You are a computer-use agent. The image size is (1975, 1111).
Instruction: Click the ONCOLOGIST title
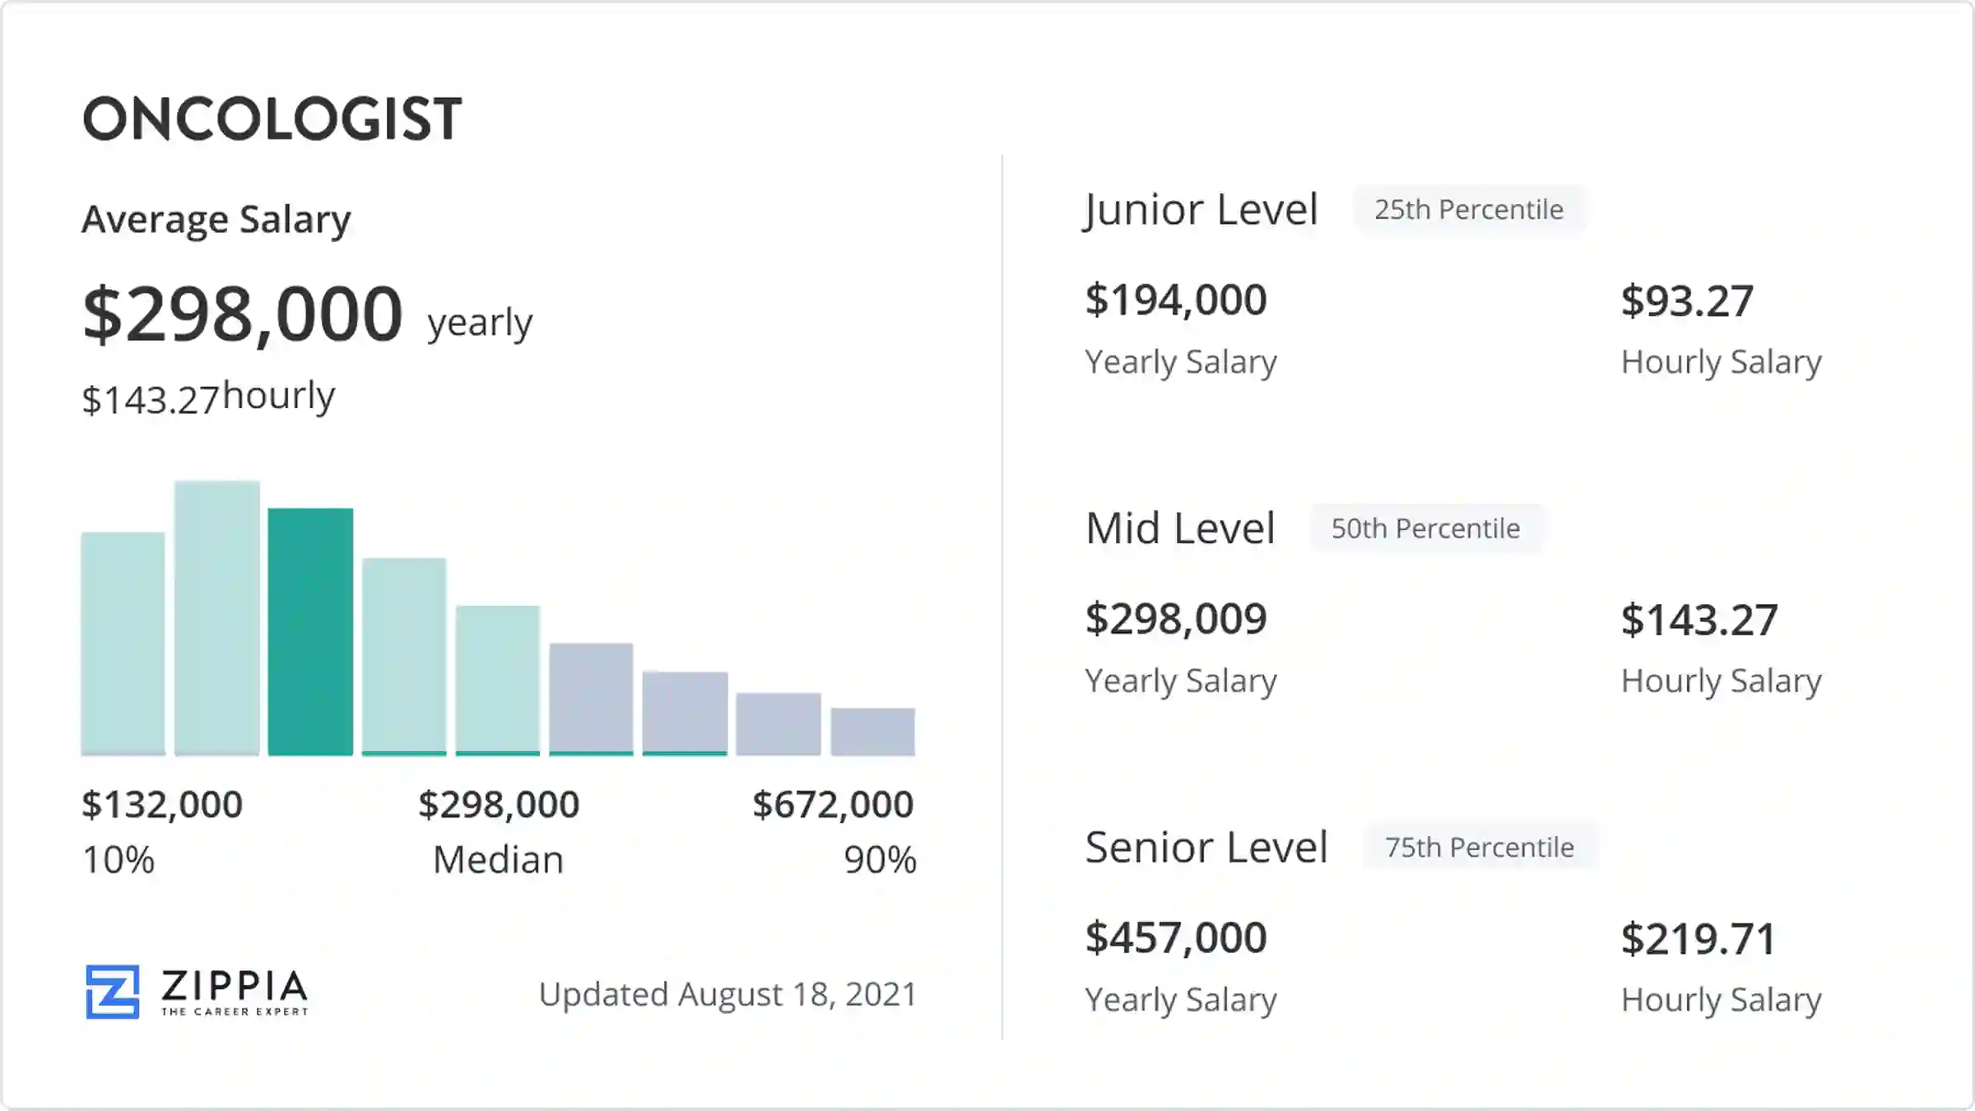click(272, 119)
